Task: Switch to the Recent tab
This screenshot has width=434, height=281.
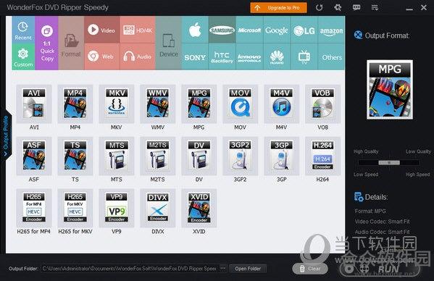Action: [23, 30]
